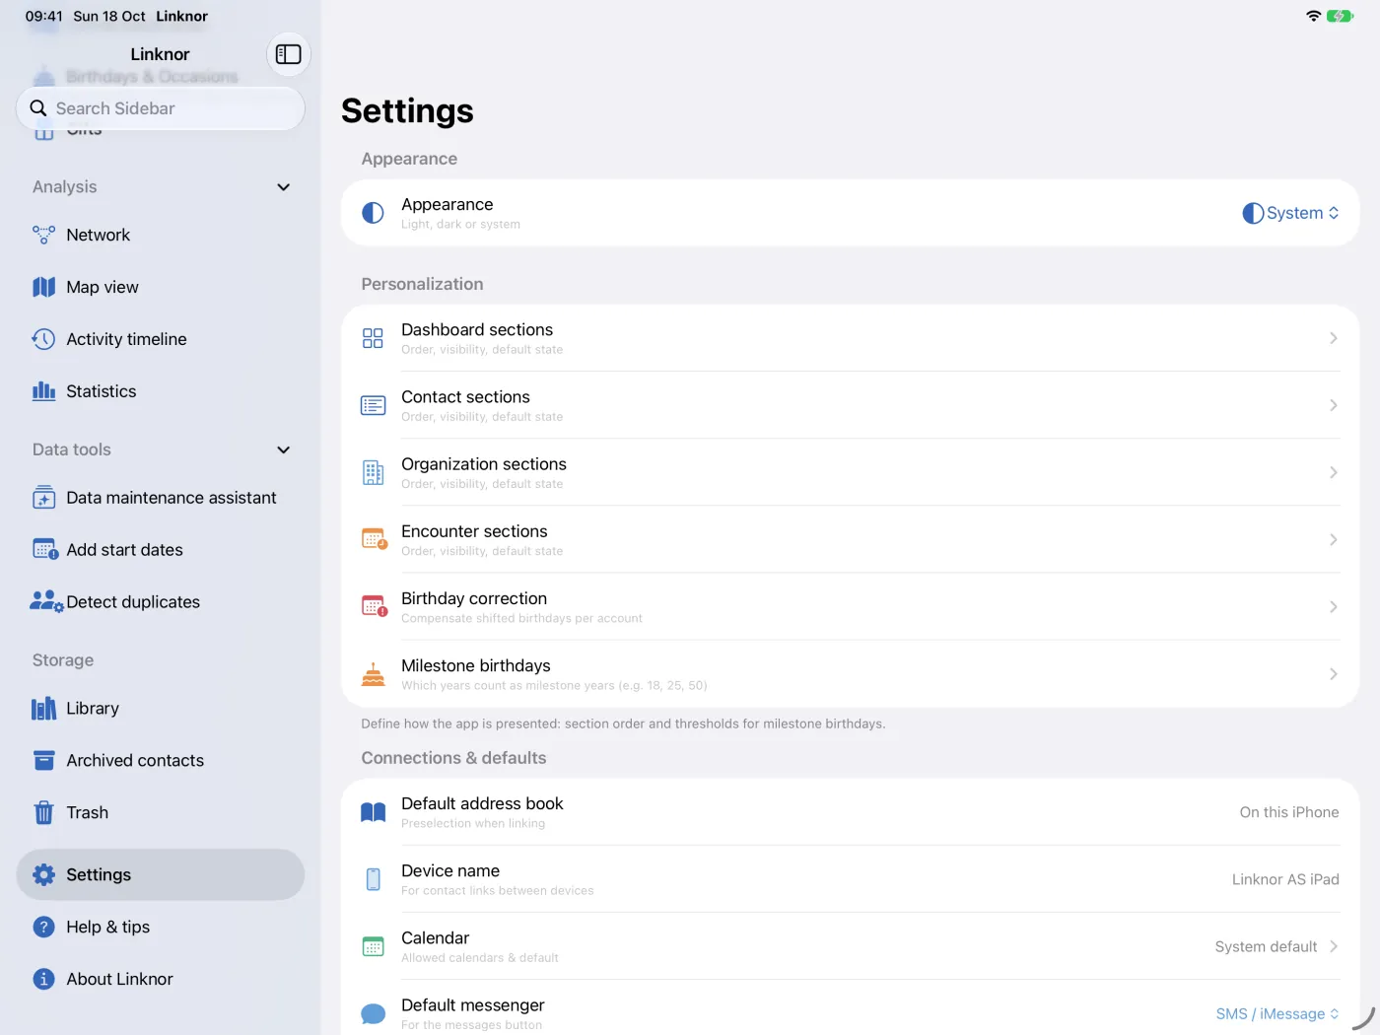The image size is (1380, 1035).
Task: Focus the Search Sidebar field
Action: (x=160, y=108)
